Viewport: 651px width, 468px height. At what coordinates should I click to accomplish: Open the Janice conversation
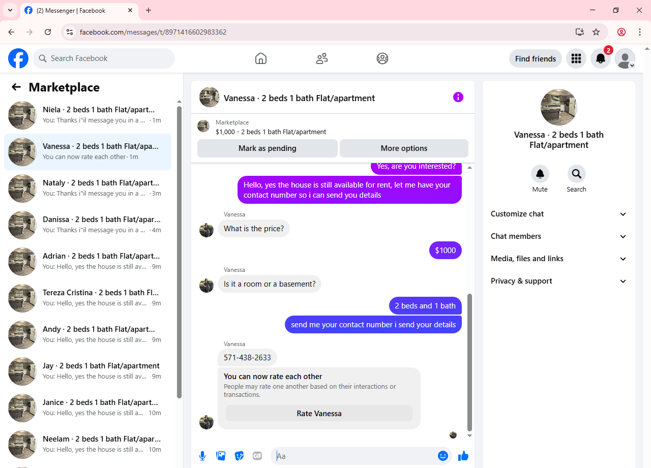87,408
